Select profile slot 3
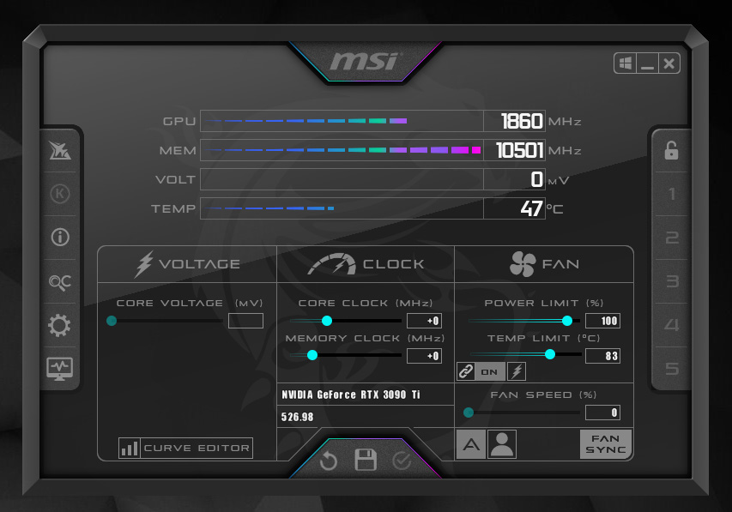Screen dimensions: 732x512 pos(672,281)
